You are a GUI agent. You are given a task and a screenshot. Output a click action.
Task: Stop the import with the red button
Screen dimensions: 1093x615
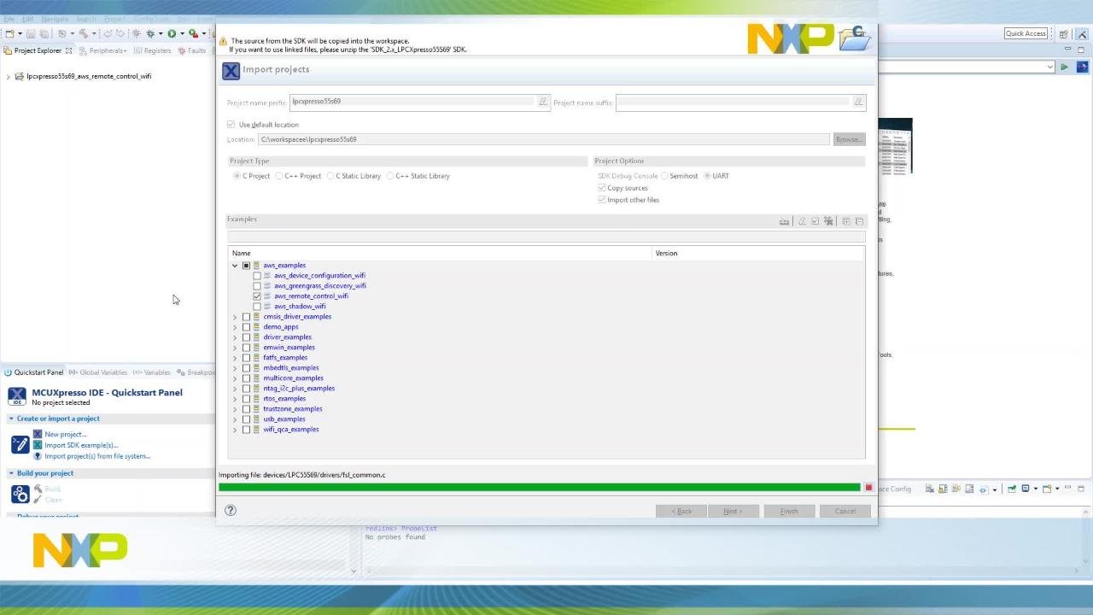coord(868,488)
